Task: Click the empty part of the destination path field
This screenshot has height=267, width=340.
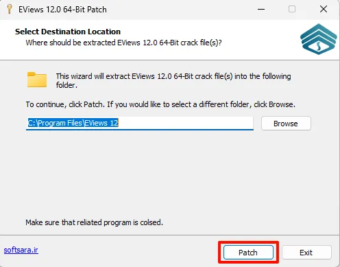Action: pyautogui.click(x=185, y=123)
